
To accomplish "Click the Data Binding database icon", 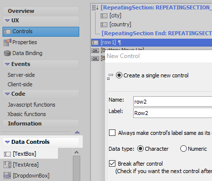I will [7, 54].
